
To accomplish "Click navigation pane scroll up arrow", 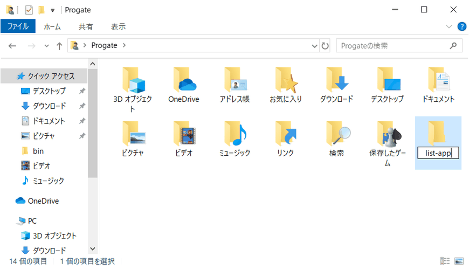I will pyautogui.click(x=93, y=64).
